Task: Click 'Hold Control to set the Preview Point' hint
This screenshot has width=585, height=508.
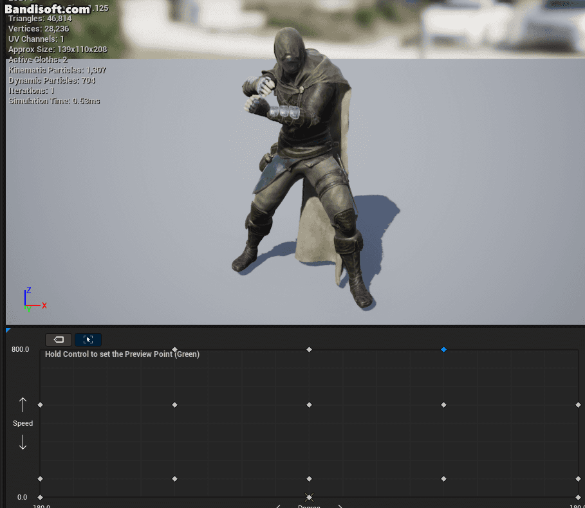Action: pyautogui.click(x=122, y=354)
